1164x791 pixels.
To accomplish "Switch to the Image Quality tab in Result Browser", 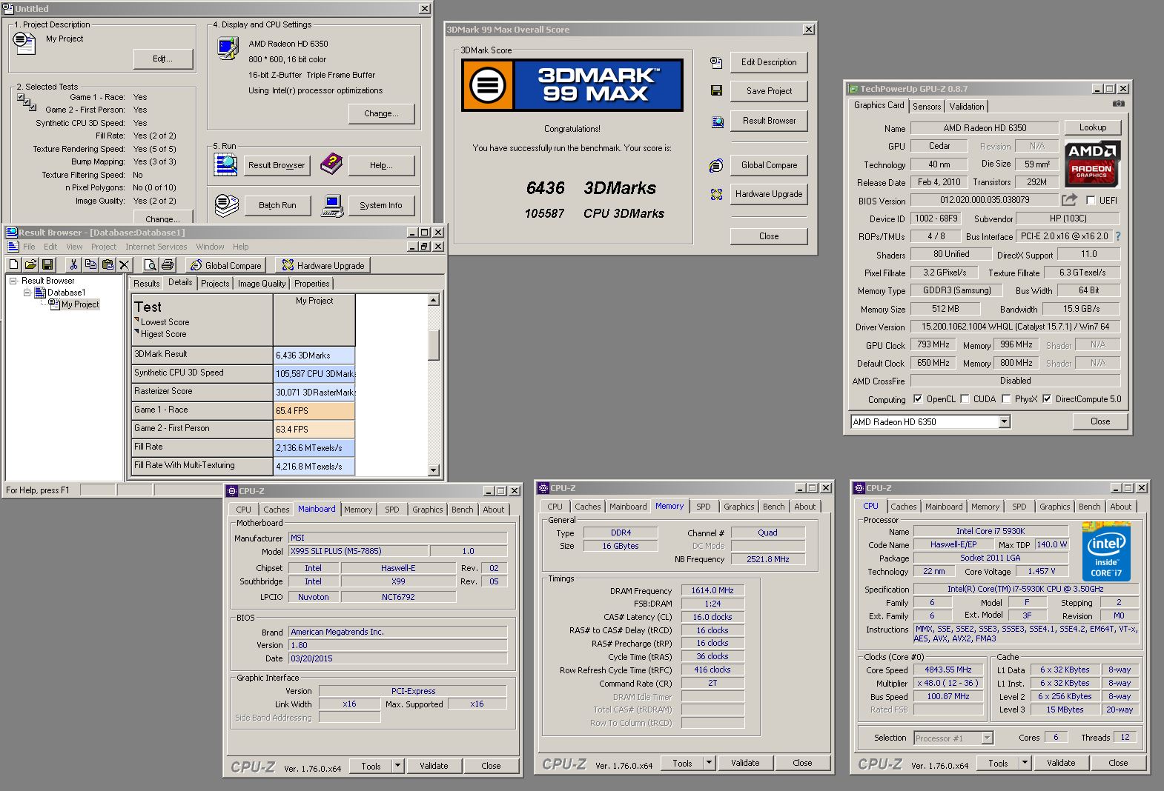I will pyautogui.click(x=261, y=284).
